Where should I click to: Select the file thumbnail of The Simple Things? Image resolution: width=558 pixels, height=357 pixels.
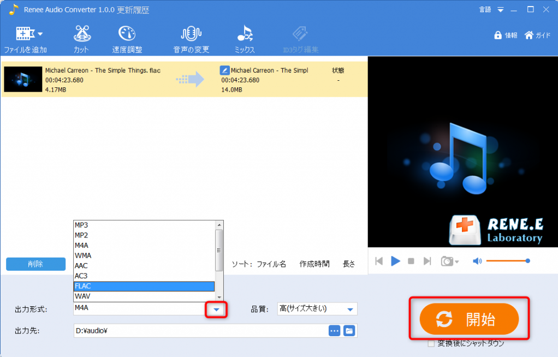point(23,79)
